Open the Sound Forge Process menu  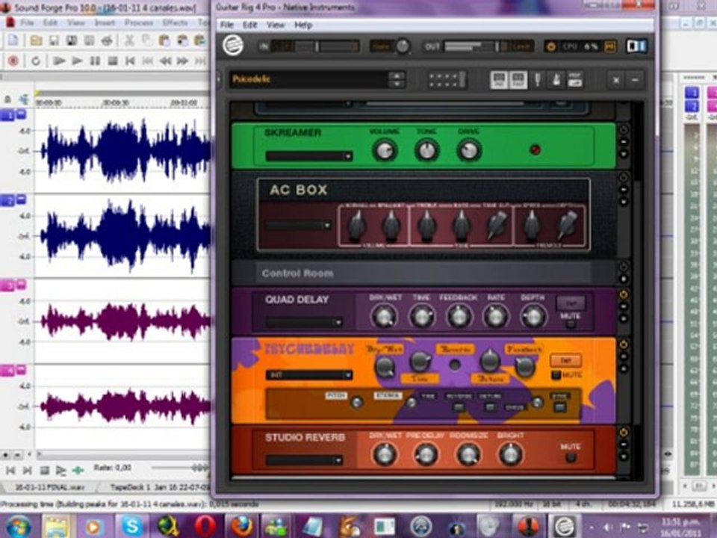point(139,22)
